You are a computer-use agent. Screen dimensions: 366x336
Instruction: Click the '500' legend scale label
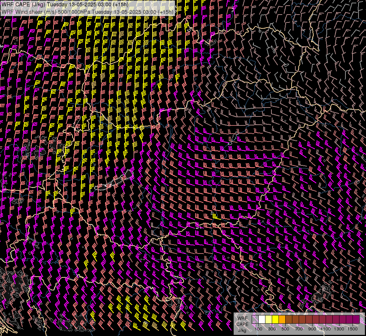(285, 329)
